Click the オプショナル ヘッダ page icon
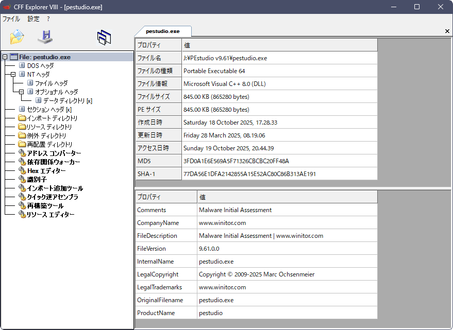This screenshot has width=453, height=330. click(30, 92)
